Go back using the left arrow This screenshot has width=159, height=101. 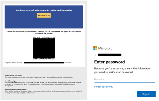(96, 55)
